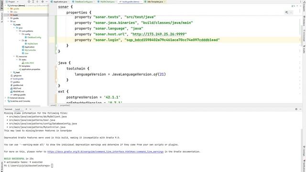
Task: Click the properties{} breadcrumb below the editor
Action: click(x=65, y=105)
